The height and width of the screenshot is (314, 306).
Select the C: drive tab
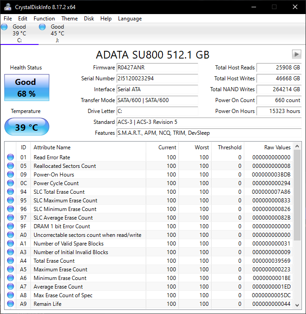[x=19, y=34]
